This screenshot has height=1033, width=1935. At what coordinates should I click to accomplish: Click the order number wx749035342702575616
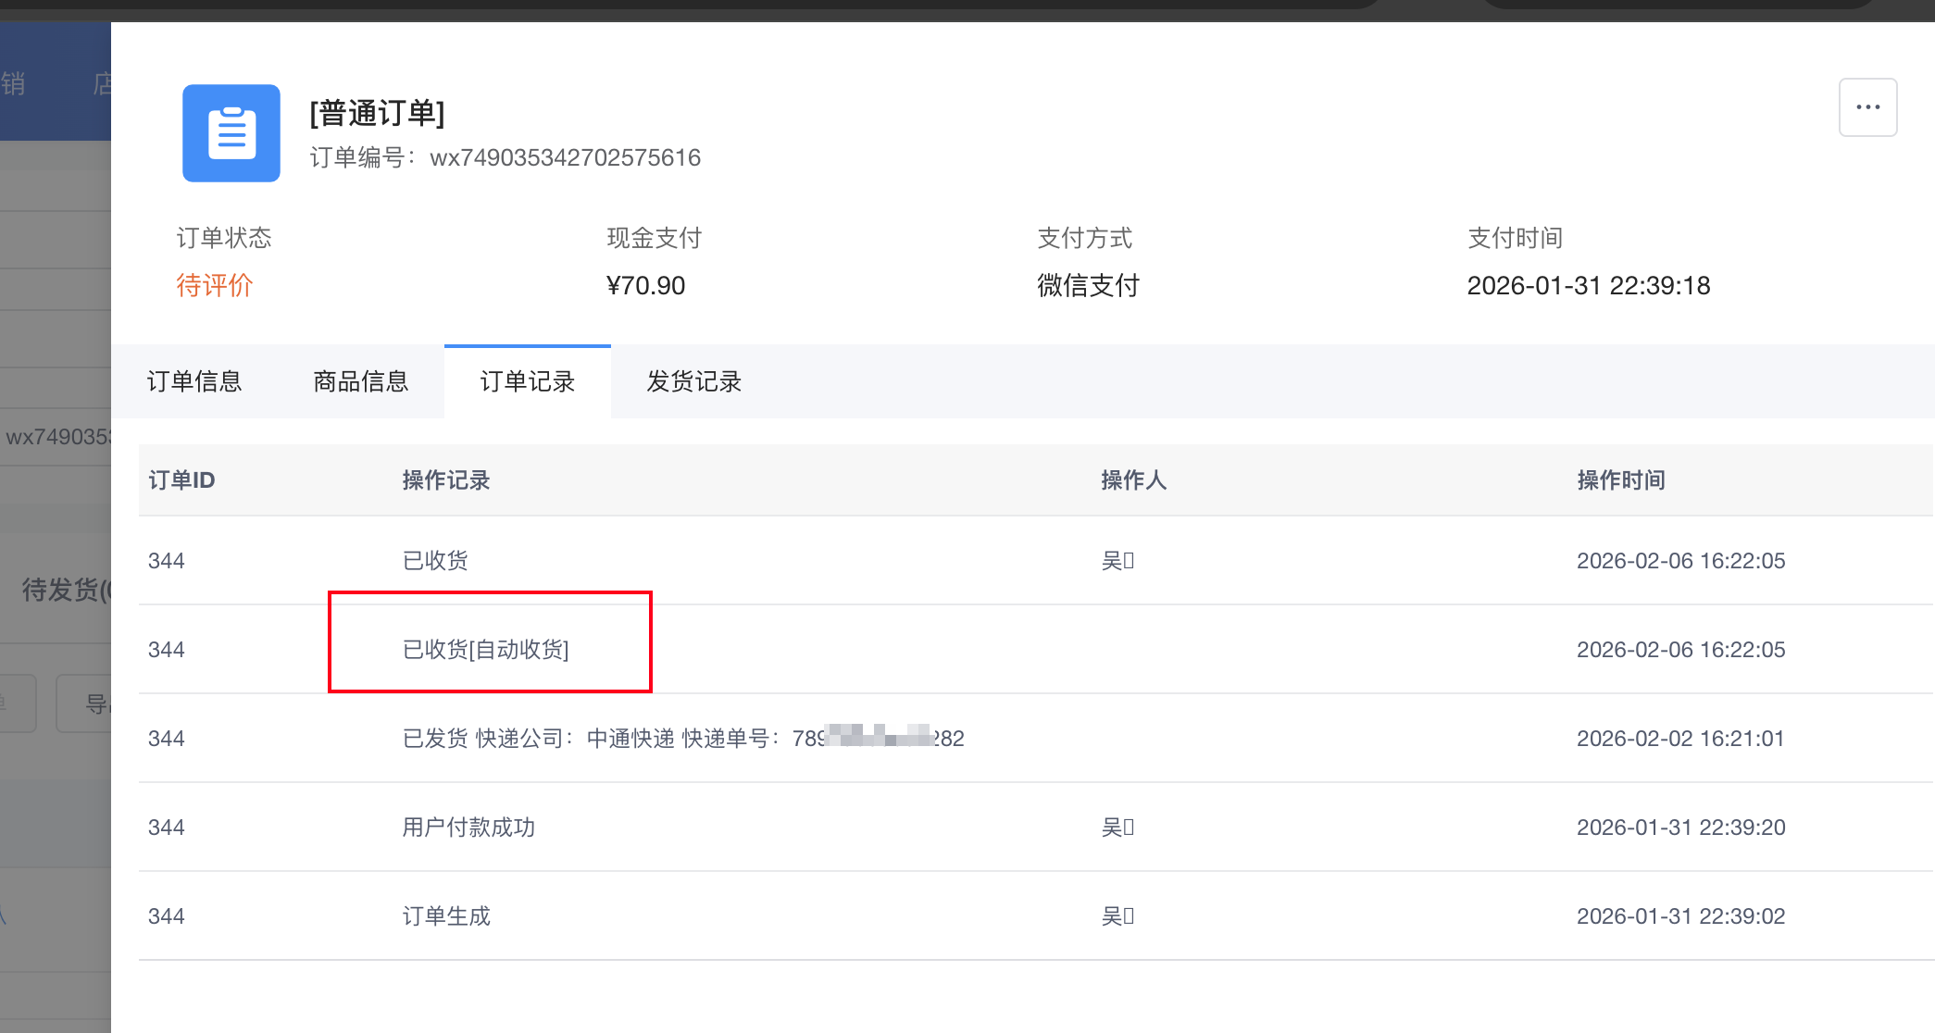(565, 158)
